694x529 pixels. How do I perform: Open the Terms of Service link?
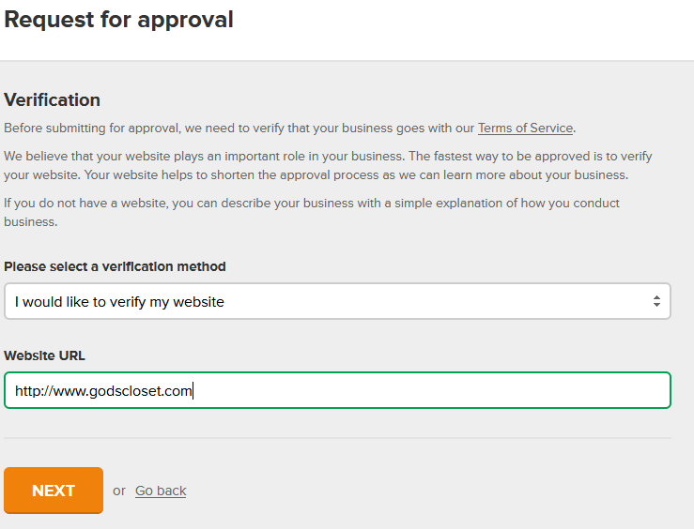[525, 128]
